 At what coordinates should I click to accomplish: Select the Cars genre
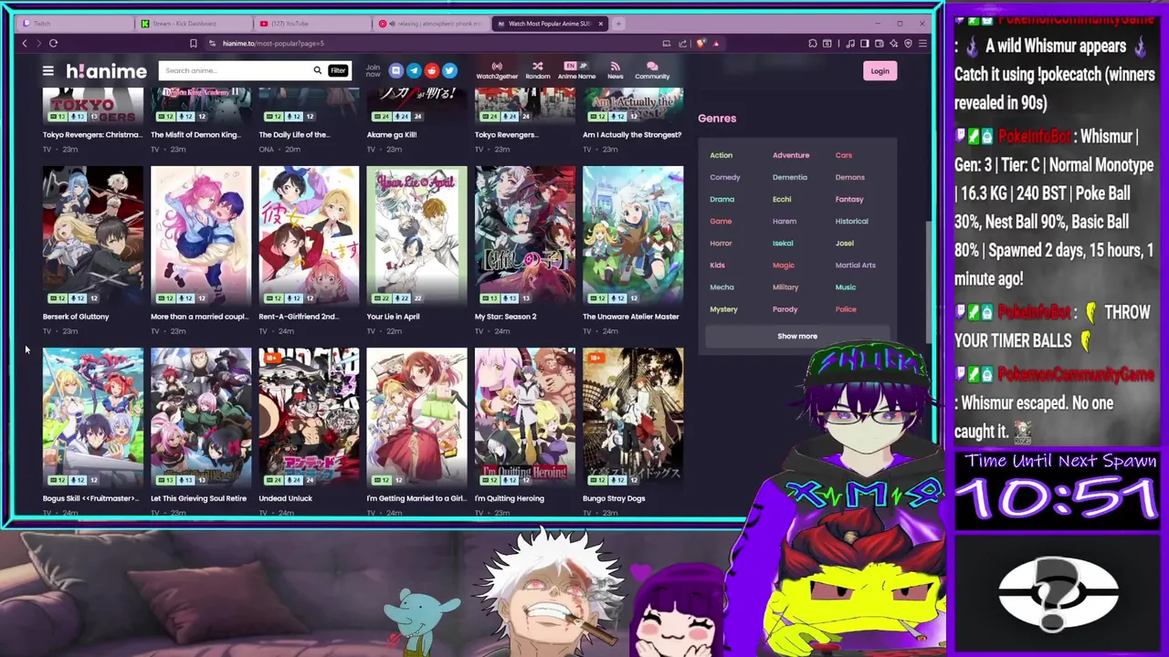pos(843,155)
